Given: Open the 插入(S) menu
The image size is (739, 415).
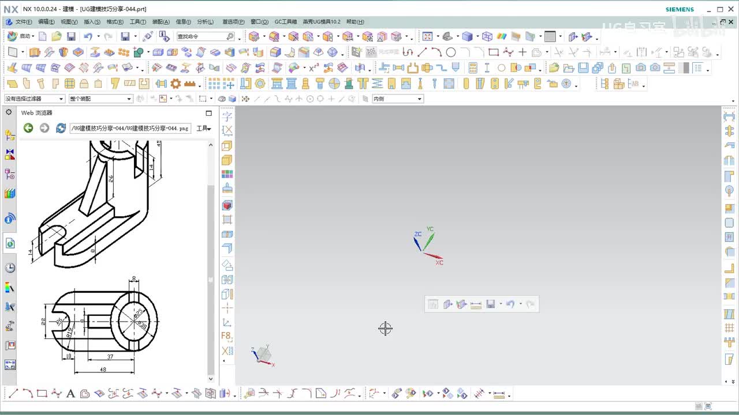Looking at the screenshot, I should click(x=92, y=22).
